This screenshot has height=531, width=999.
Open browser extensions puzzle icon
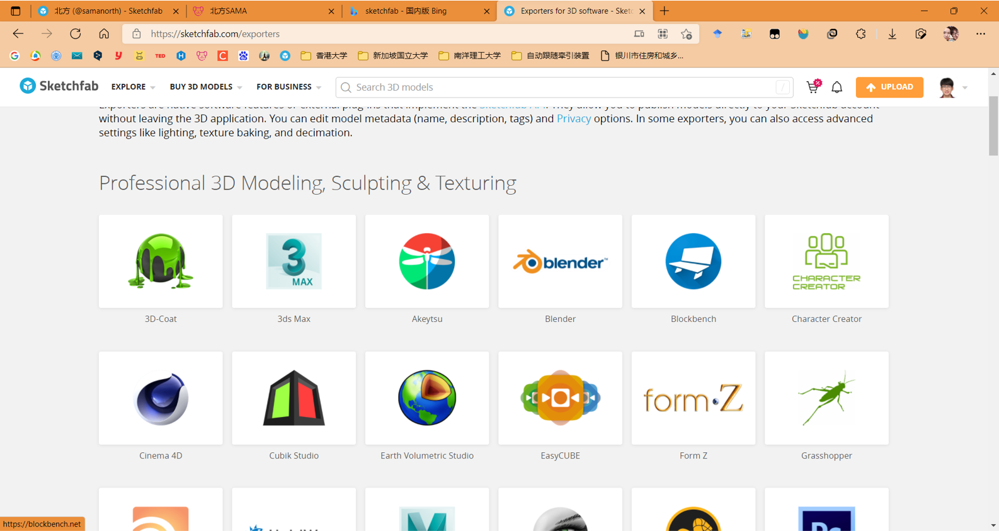pyautogui.click(x=860, y=34)
